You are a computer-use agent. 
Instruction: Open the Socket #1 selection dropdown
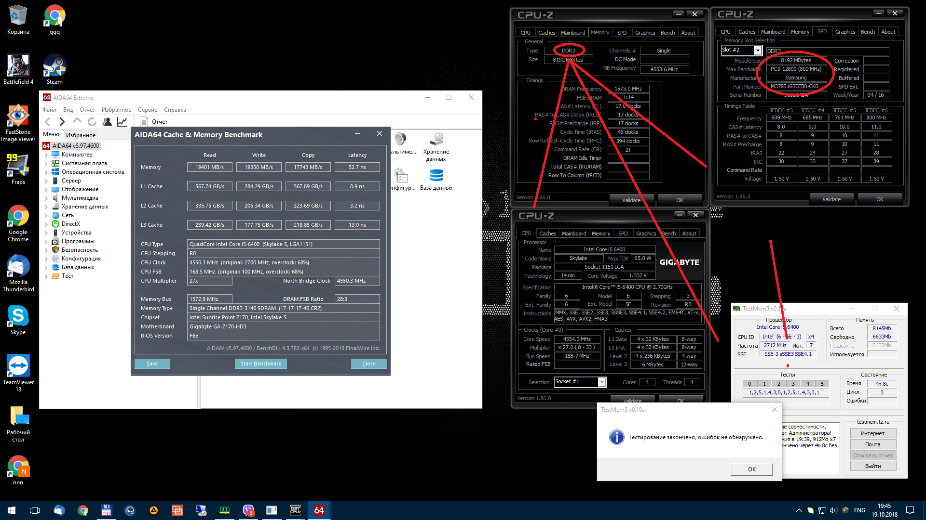point(601,382)
